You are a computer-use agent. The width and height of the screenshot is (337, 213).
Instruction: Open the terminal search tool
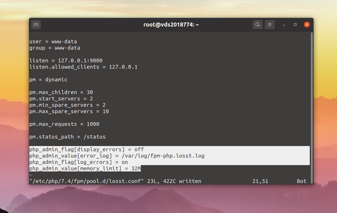(258, 25)
